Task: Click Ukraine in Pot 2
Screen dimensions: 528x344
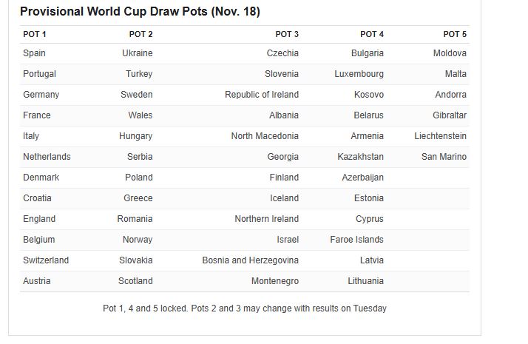Action: (138, 53)
